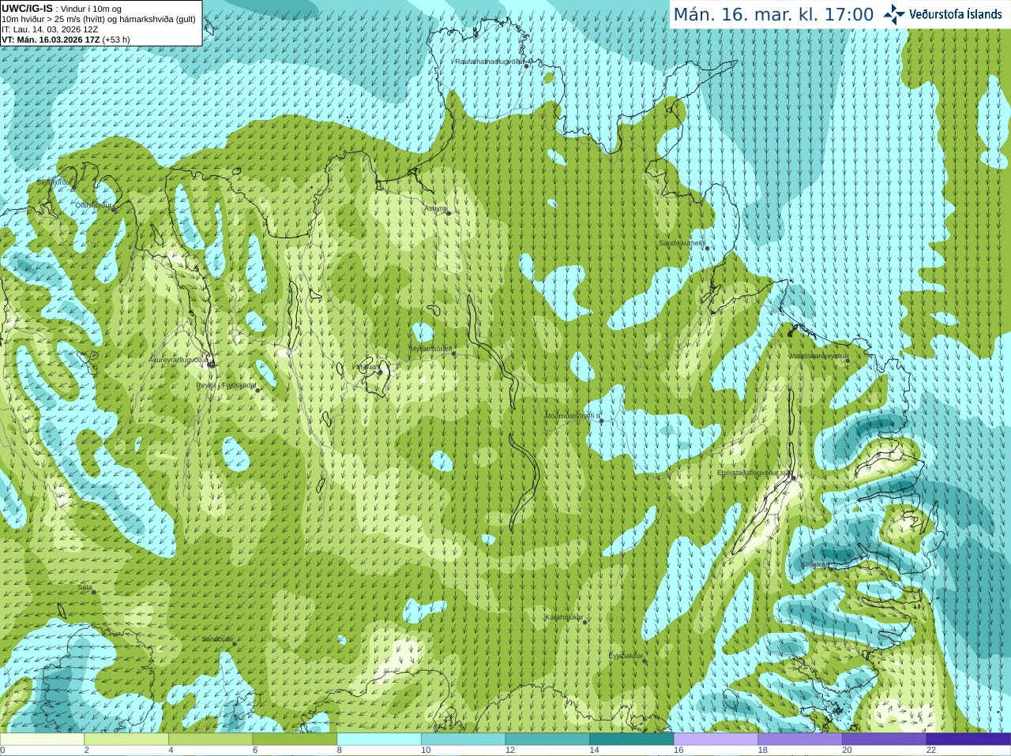Image resolution: width=1011 pixels, height=756 pixels.
Task: Click the Reykir í Fnjóskadal station dot
Action: (x=257, y=390)
